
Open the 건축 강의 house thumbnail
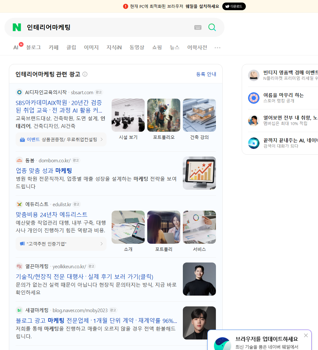pyautogui.click(x=199, y=115)
